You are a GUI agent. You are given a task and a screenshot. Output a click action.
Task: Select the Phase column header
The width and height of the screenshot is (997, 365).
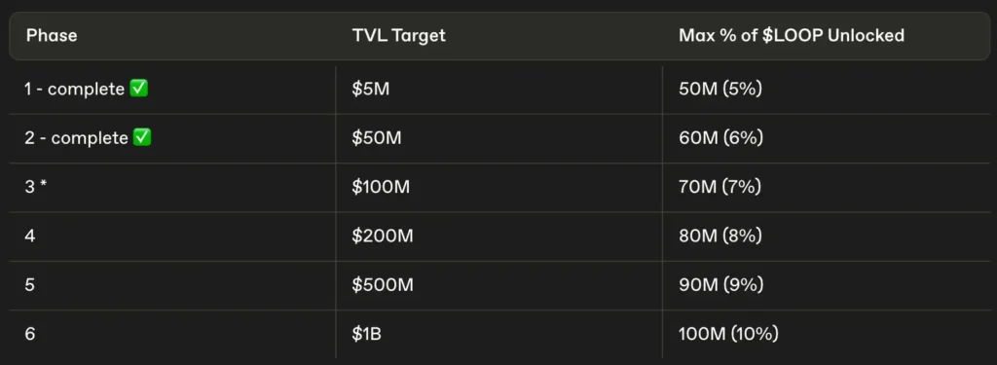tap(53, 36)
